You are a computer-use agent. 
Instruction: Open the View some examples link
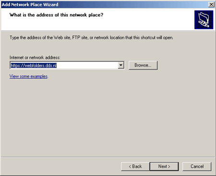(28, 76)
